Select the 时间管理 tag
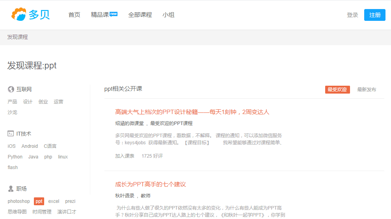 click(x=42, y=212)
